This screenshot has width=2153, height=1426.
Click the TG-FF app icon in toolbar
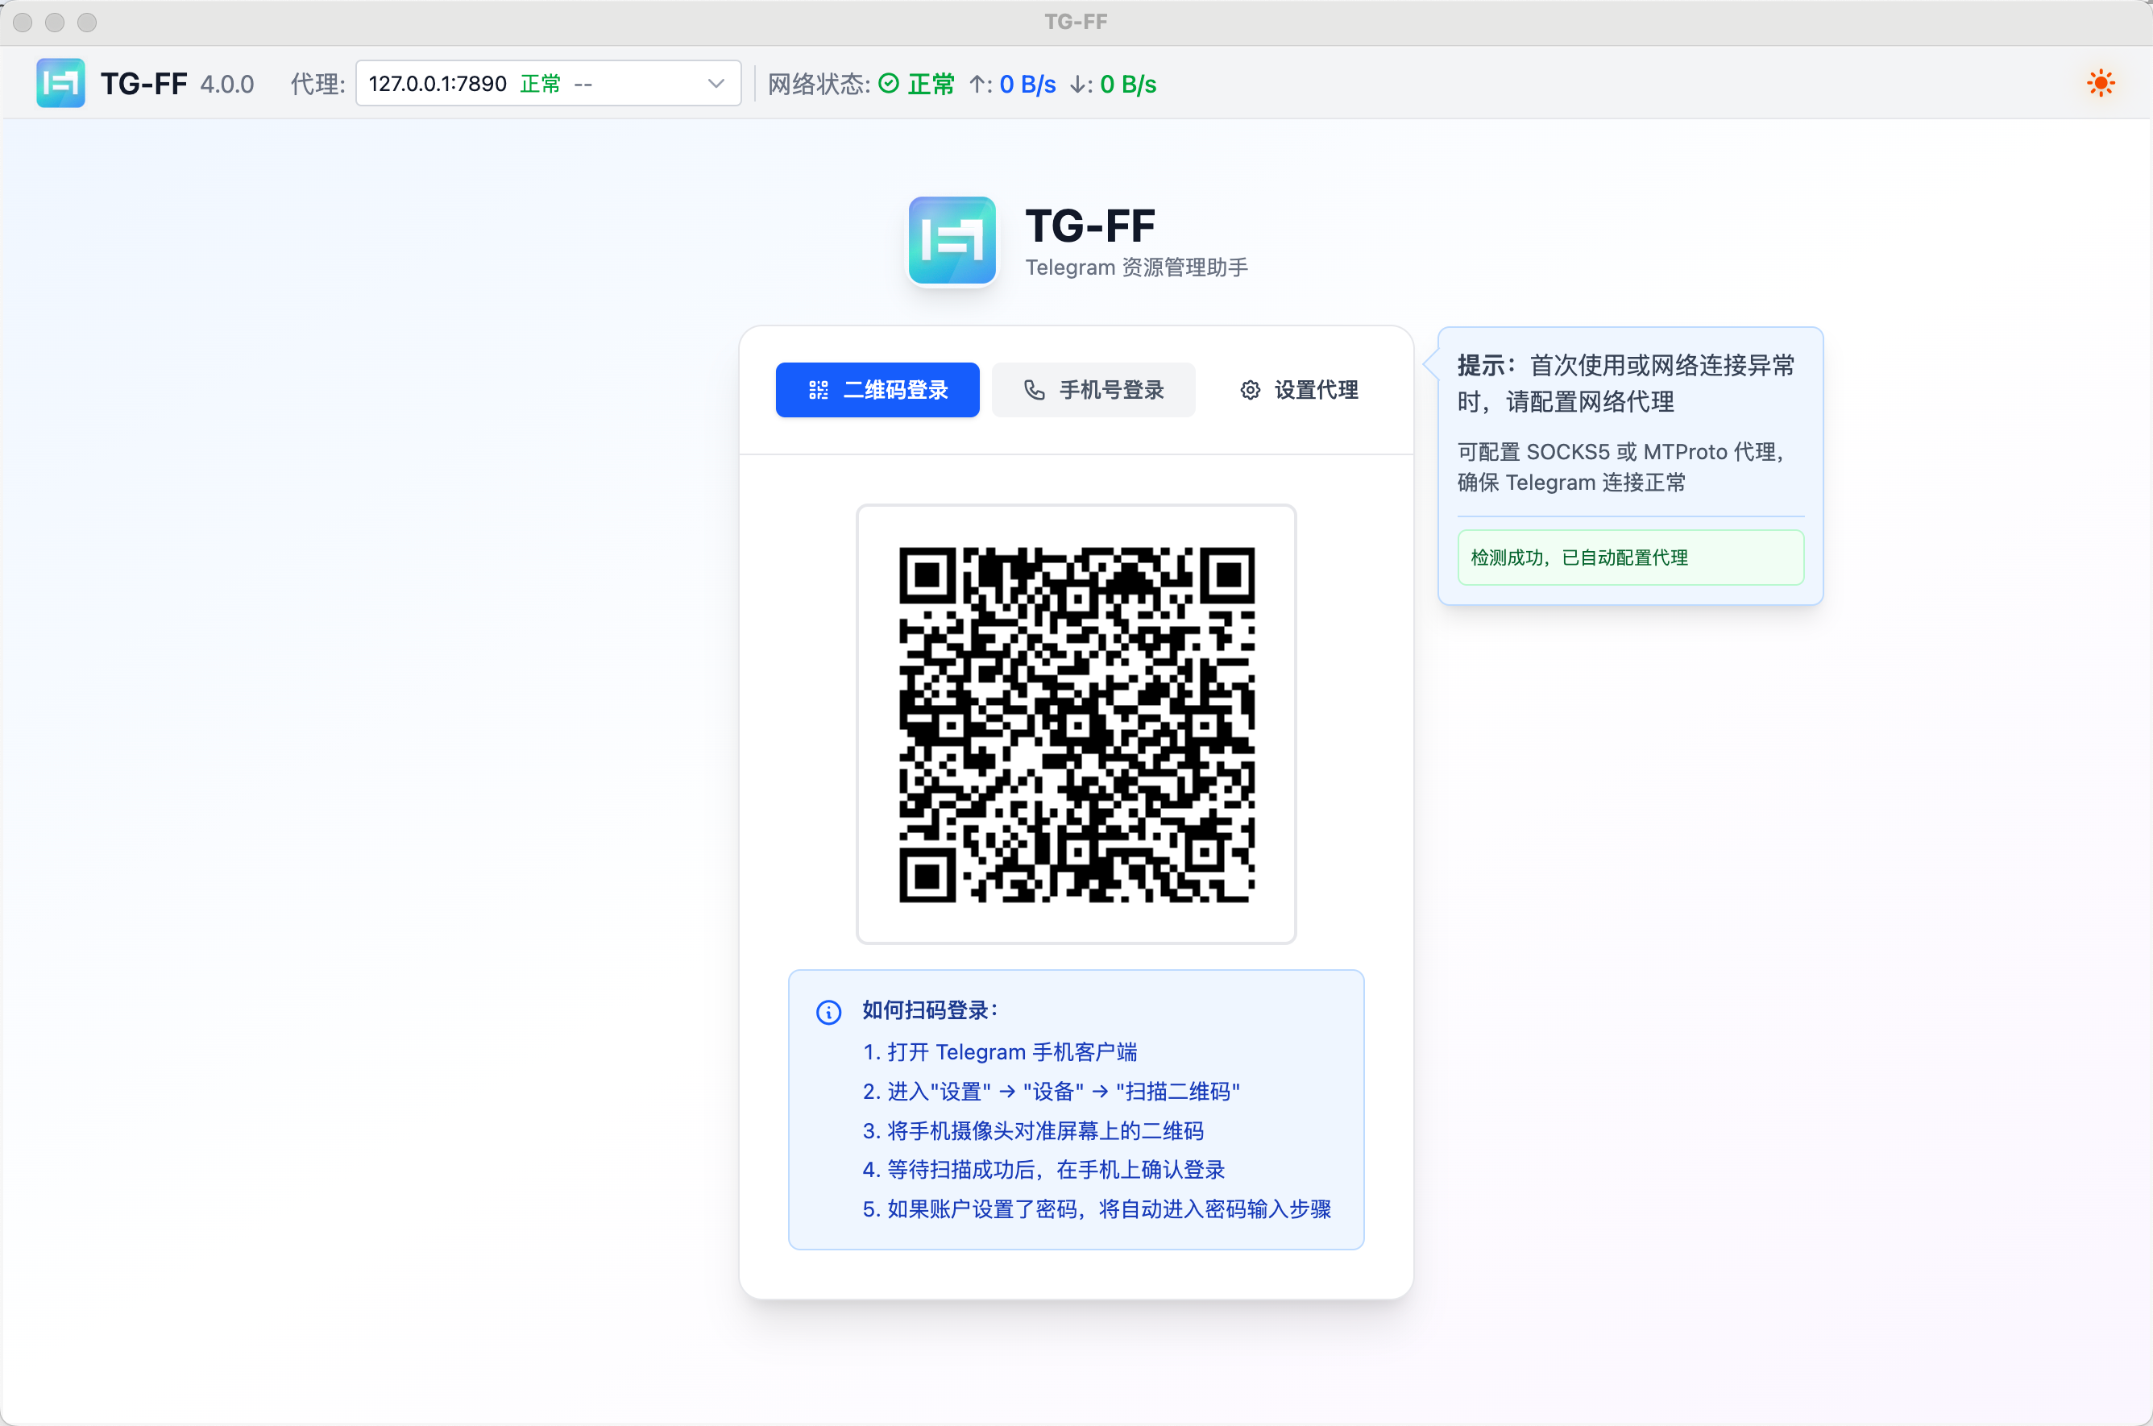coord(60,82)
